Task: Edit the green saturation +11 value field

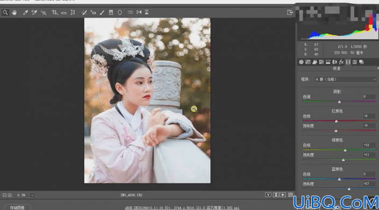Action: [369, 155]
